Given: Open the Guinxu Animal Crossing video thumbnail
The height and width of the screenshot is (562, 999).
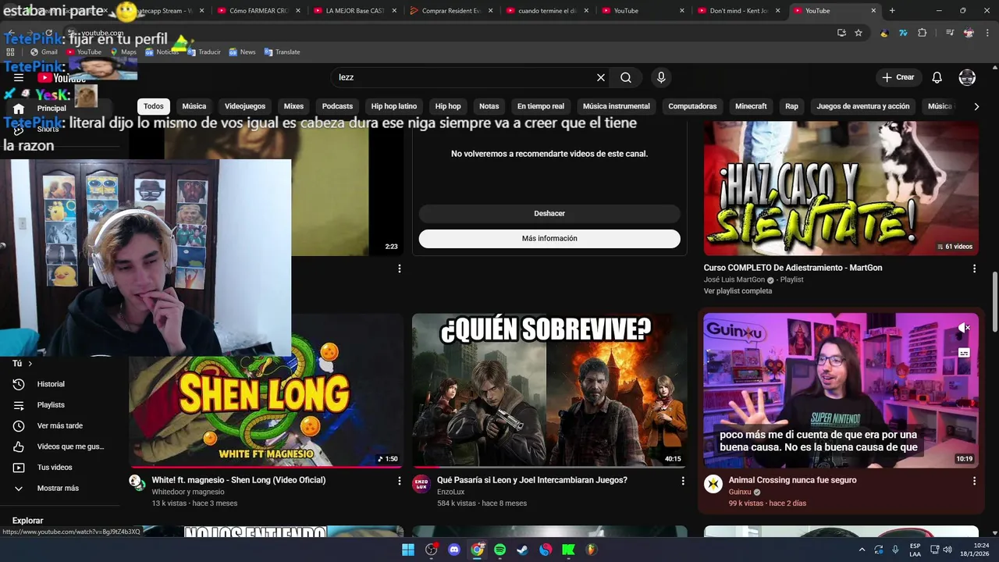Looking at the screenshot, I should [841, 390].
